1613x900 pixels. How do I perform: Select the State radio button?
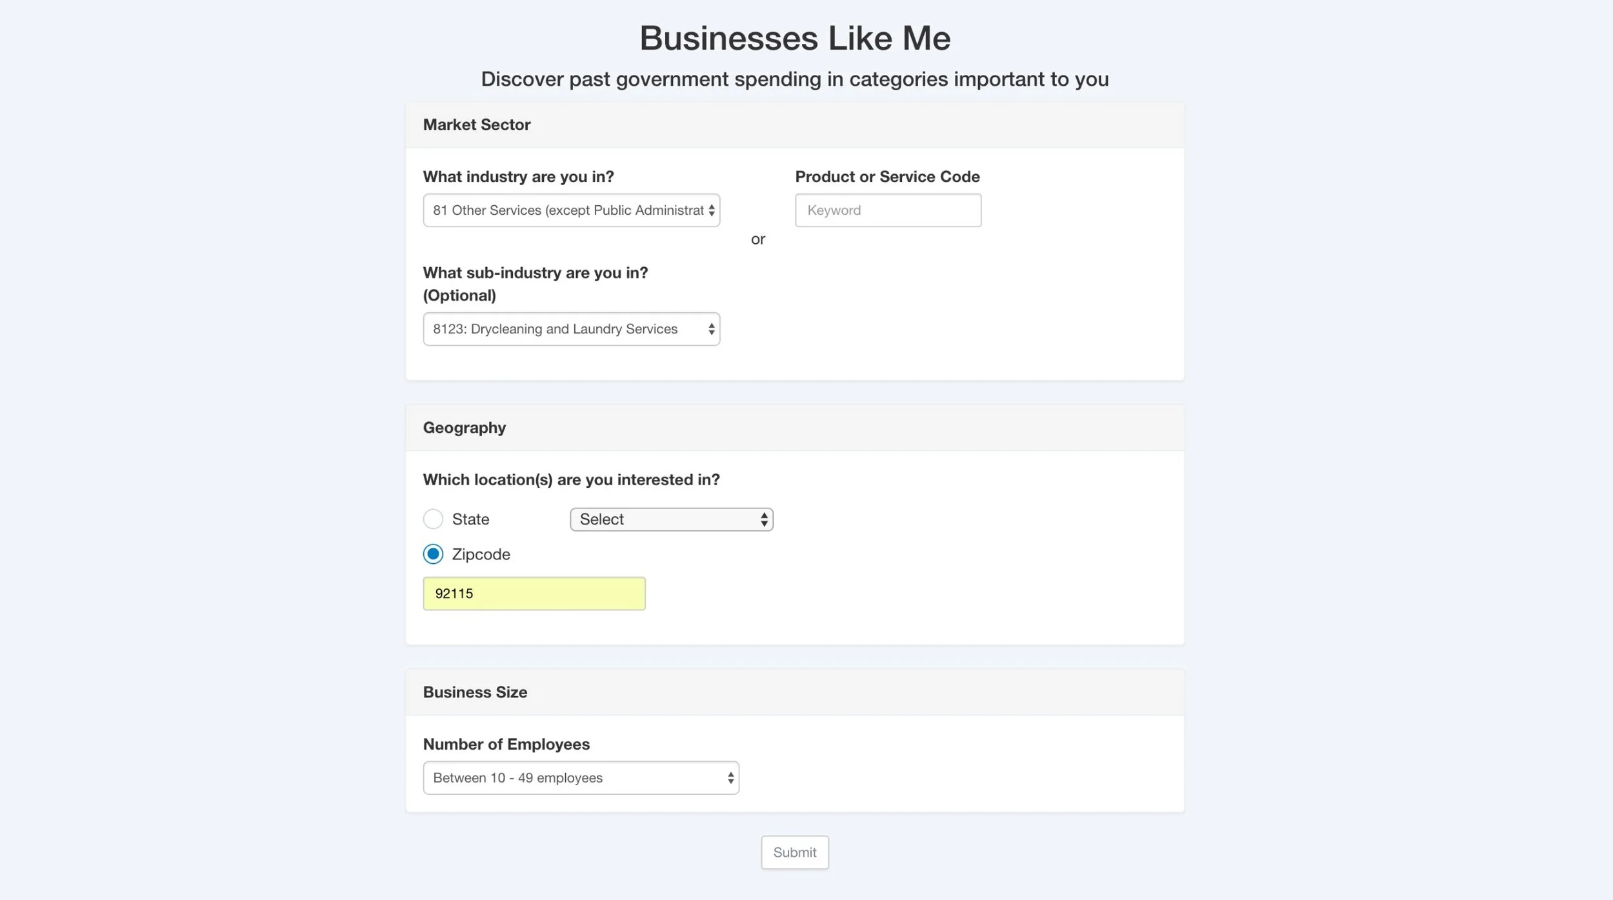pyautogui.click(x=433, y=519)
